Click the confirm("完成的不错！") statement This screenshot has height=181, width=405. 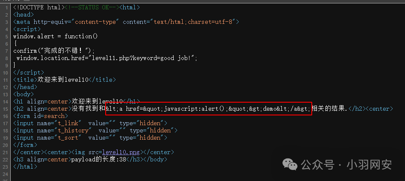coord(54,51)
